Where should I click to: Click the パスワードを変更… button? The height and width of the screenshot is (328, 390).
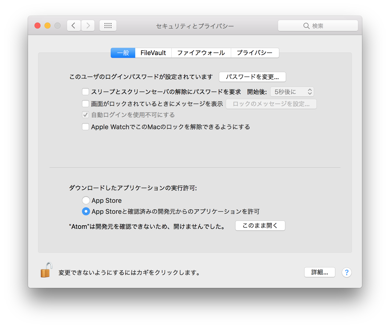point(252,77)
